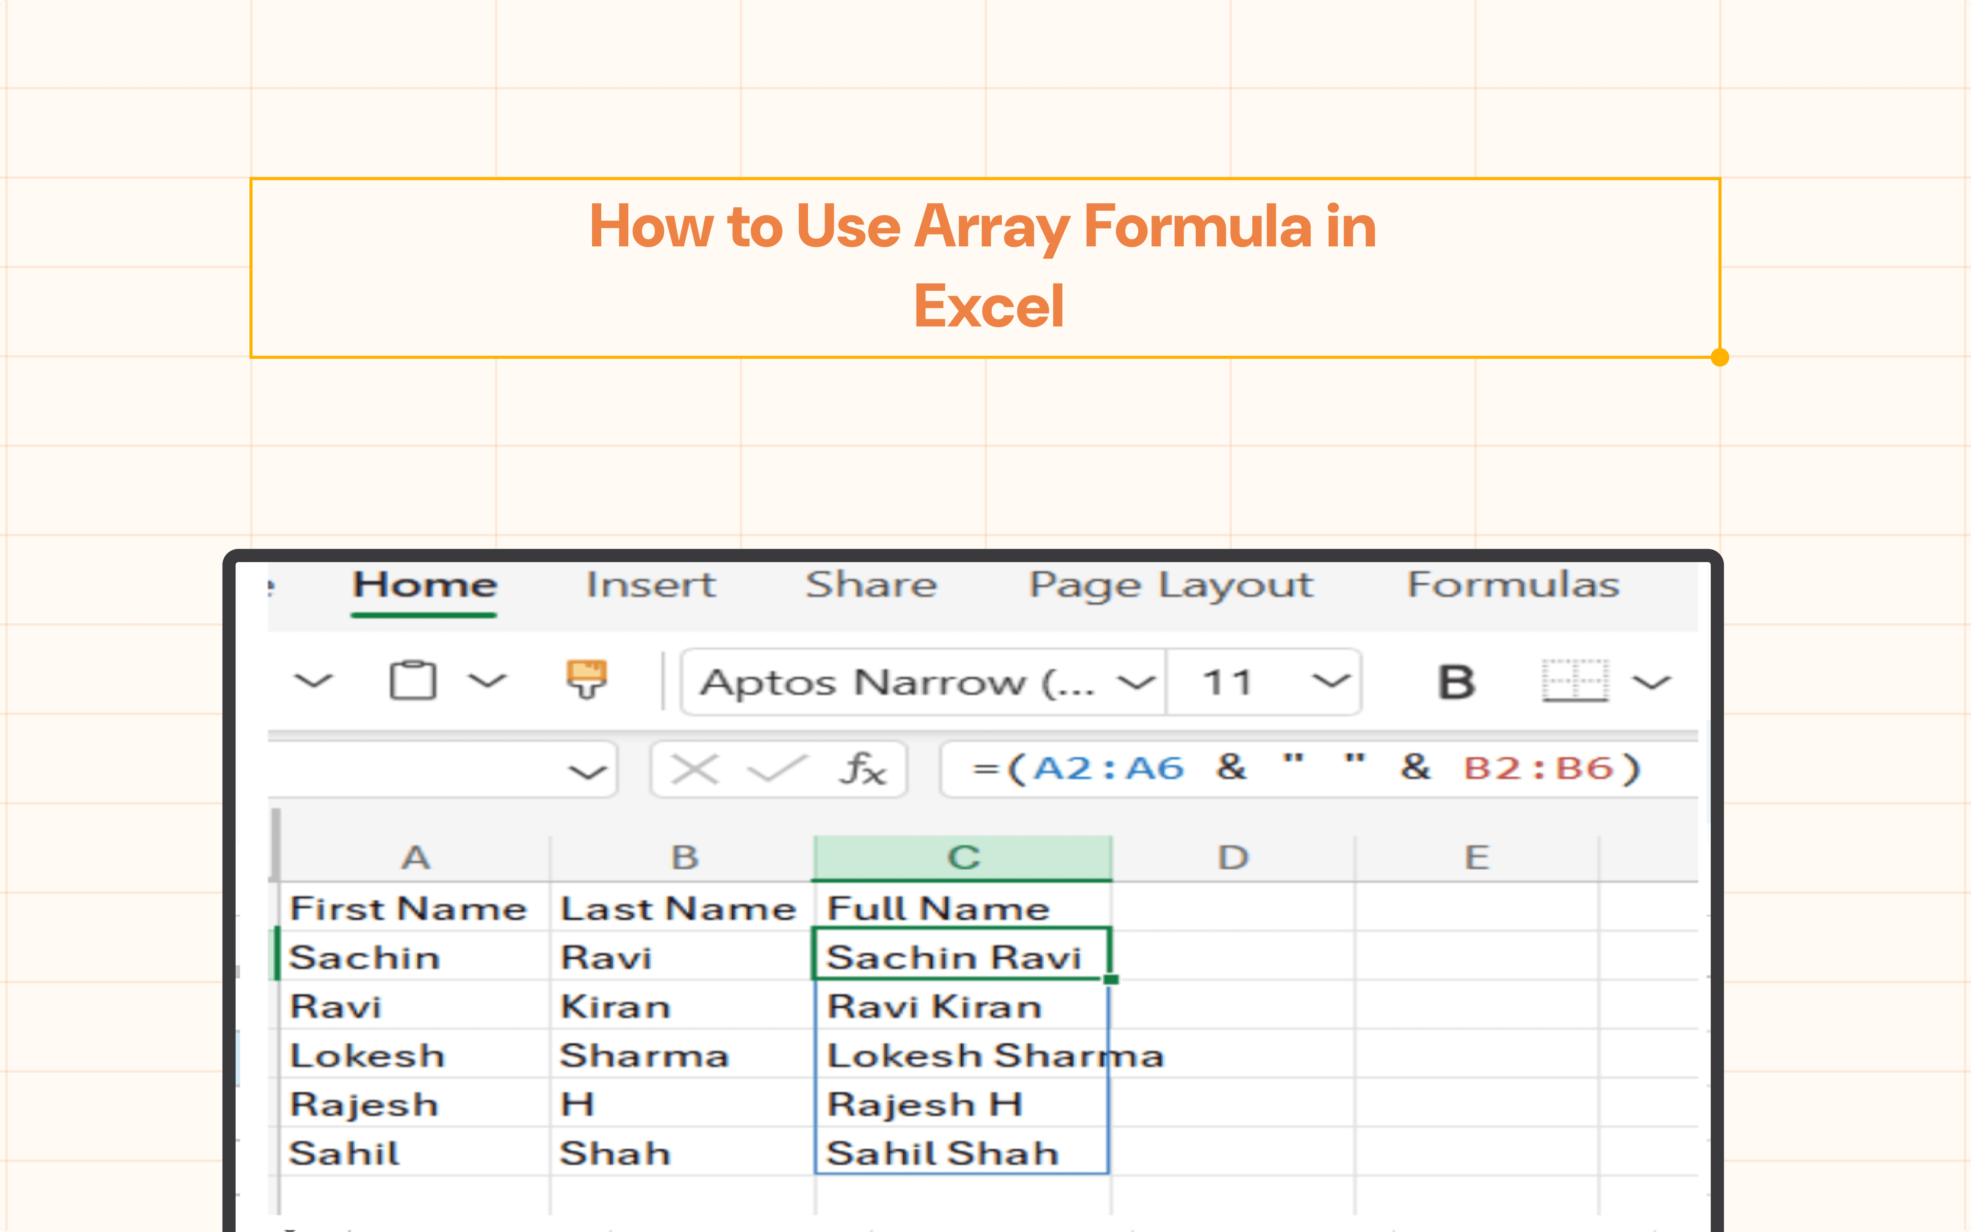The height and width of the screenshot is (1232, 1971).
Task: Select column B header
Action: click(683, 858)
